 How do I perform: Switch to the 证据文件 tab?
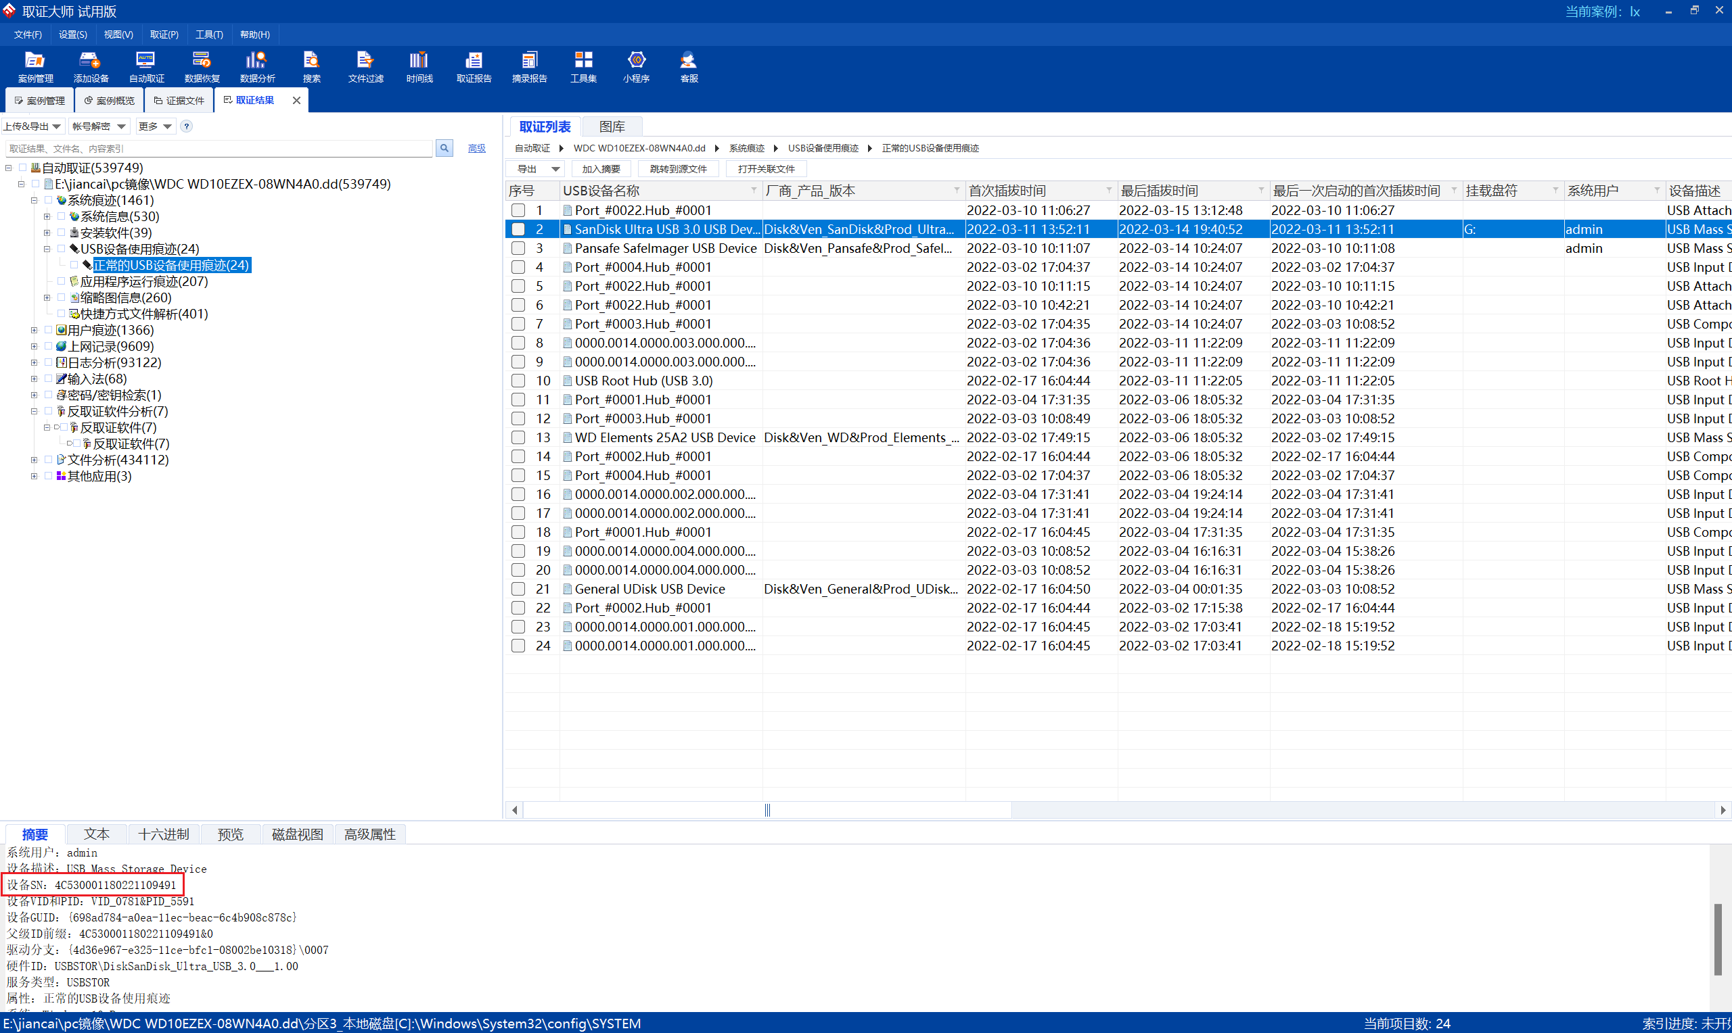tap(179, 101)
